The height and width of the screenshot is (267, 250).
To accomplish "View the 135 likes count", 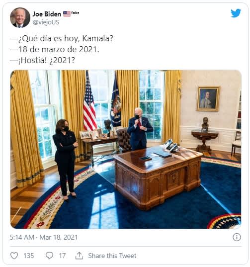I will point(29,256).
